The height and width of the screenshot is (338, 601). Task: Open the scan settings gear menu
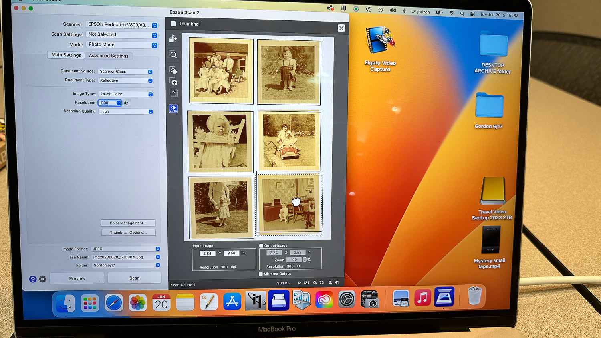point(42,279)
